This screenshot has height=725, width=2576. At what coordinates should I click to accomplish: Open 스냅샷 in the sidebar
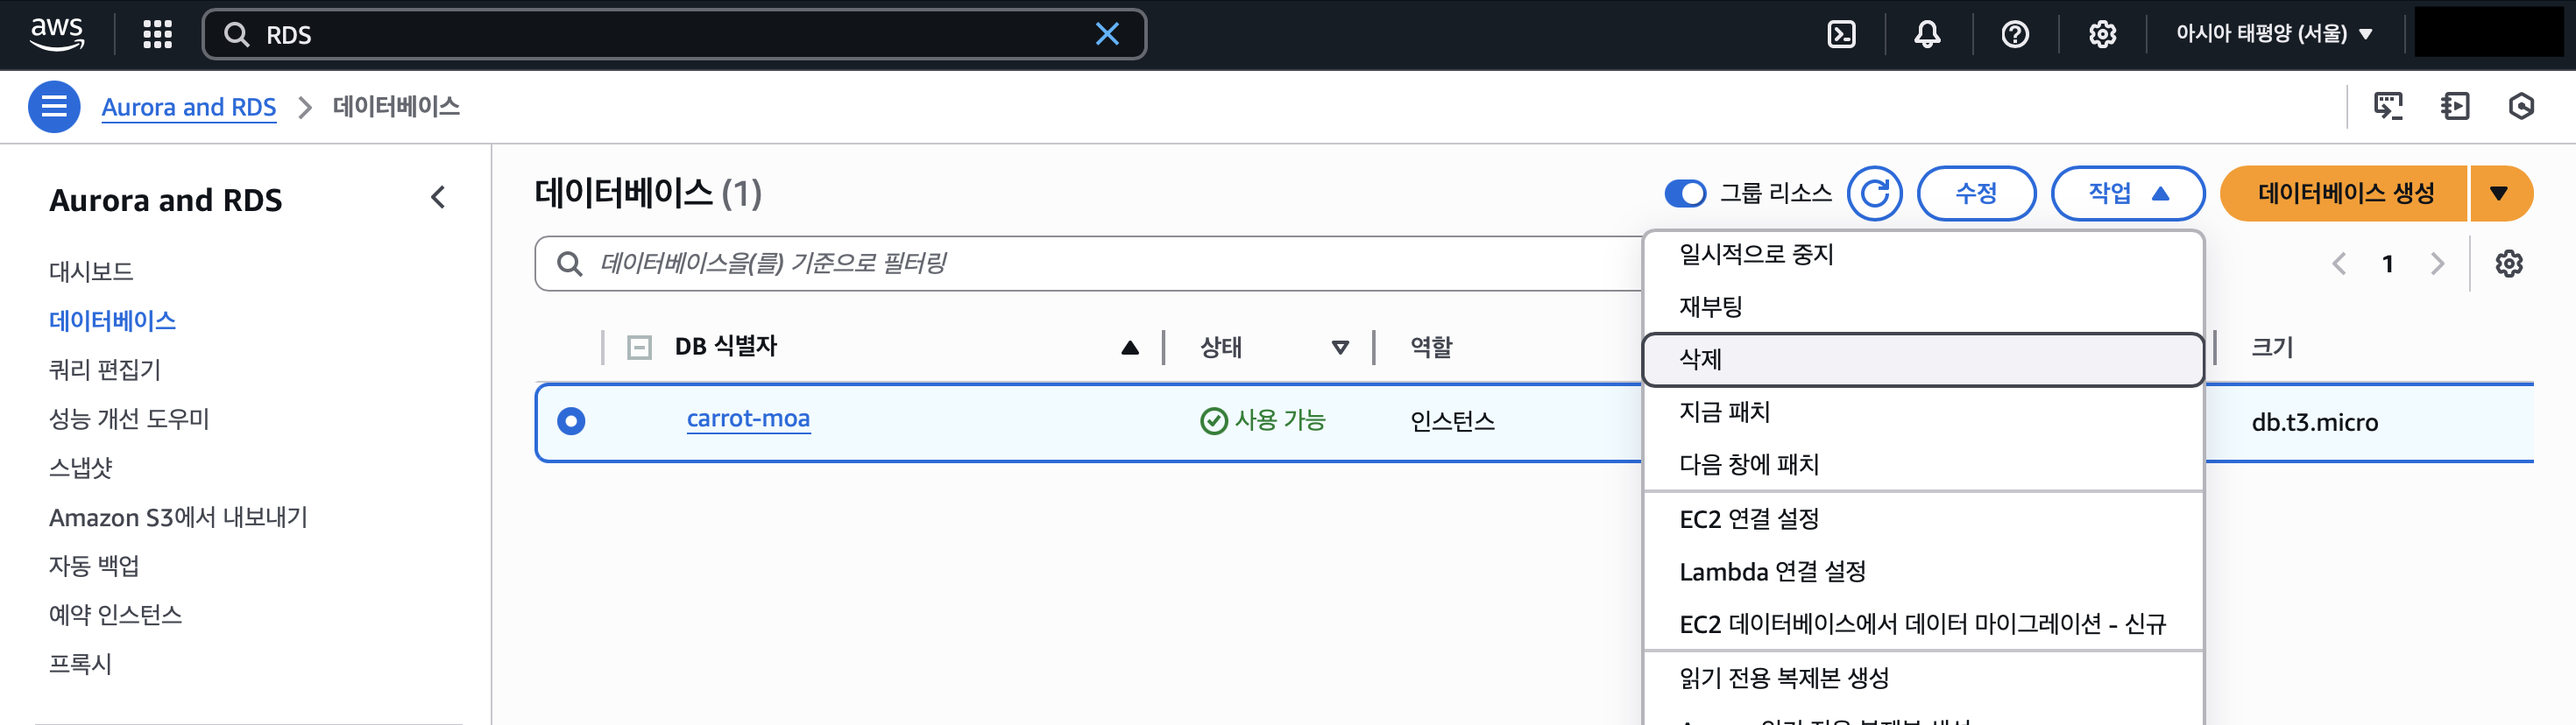click(x=81, y=467)
